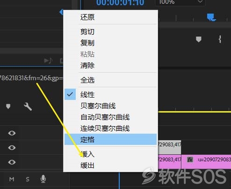Toggle the bottom eye track visibility icon

point(12,162)
